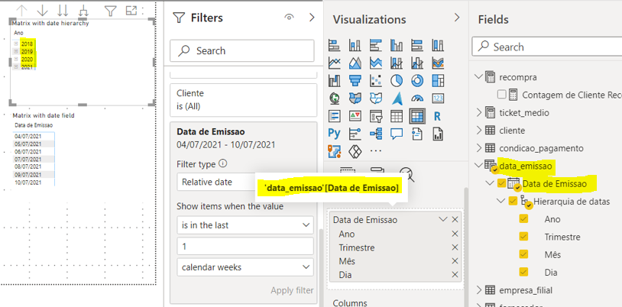
Task: Add a Decomposition tree visual
Action: pos(376,134)
